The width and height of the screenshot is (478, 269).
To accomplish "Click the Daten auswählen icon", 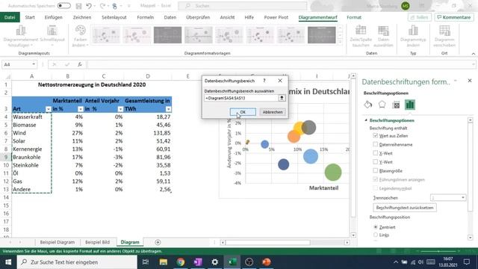I will [383, 31].
